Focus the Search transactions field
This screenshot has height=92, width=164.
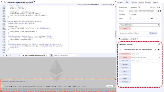click(x=65, y=55)
